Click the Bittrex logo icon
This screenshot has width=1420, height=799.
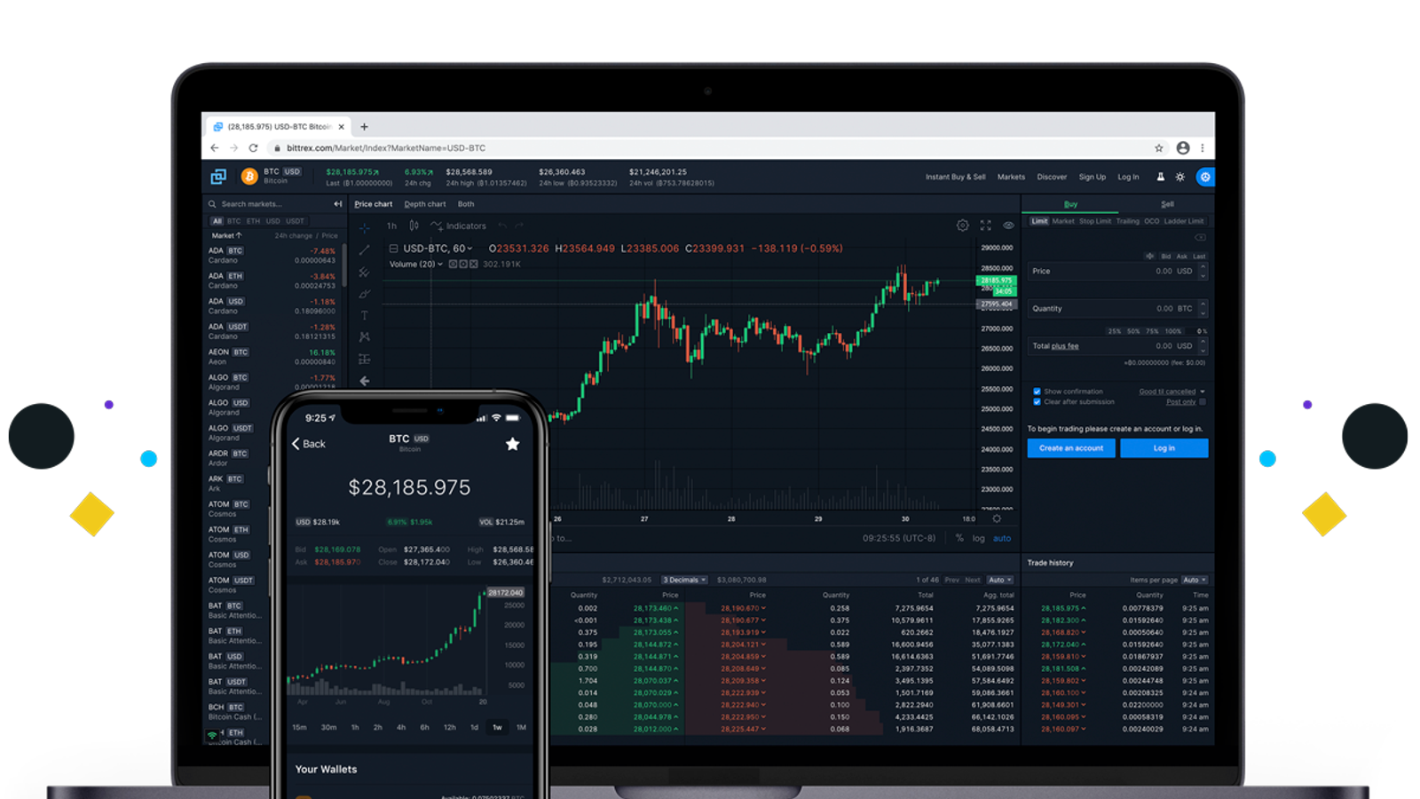click(218, 177)
